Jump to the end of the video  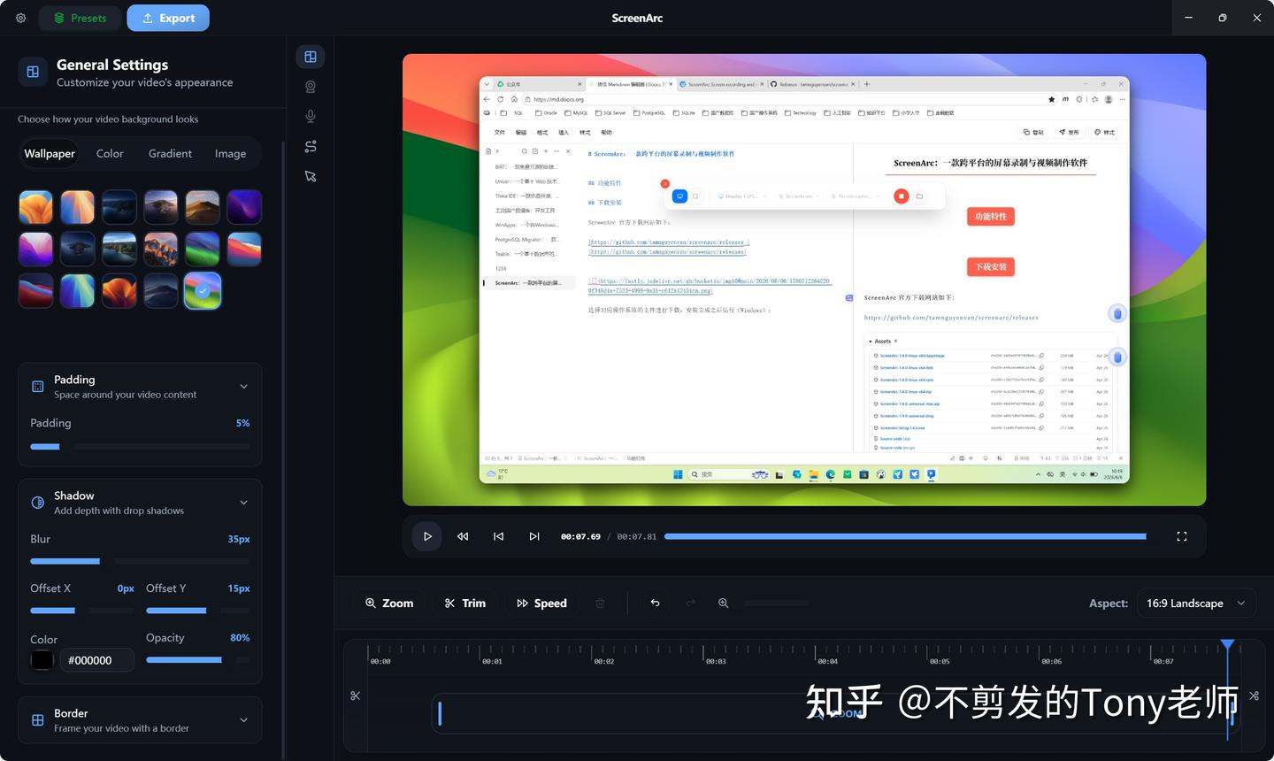pos(533,536)
